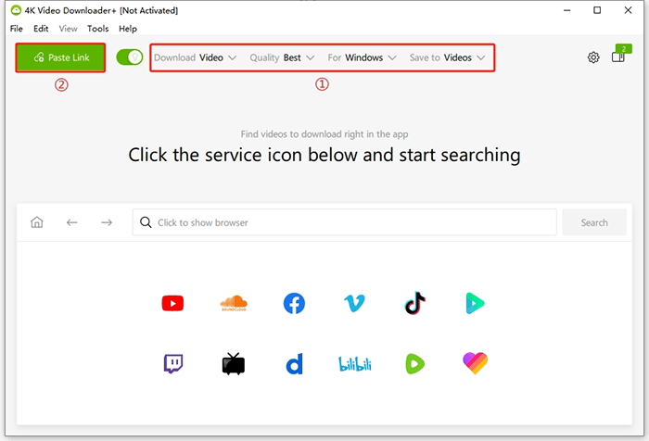Click the 'Click to show browser' field

click(x=344, y=222)
